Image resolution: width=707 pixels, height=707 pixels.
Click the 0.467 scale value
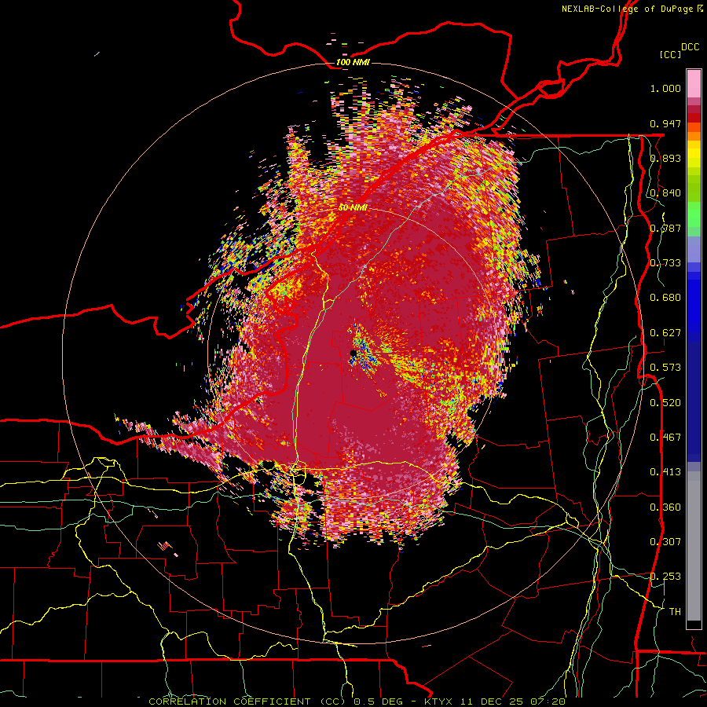point(665,438)
